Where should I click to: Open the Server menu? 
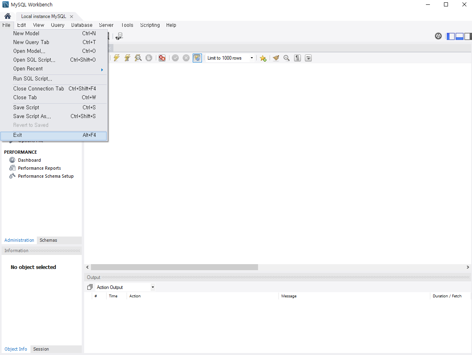(106, 25)
